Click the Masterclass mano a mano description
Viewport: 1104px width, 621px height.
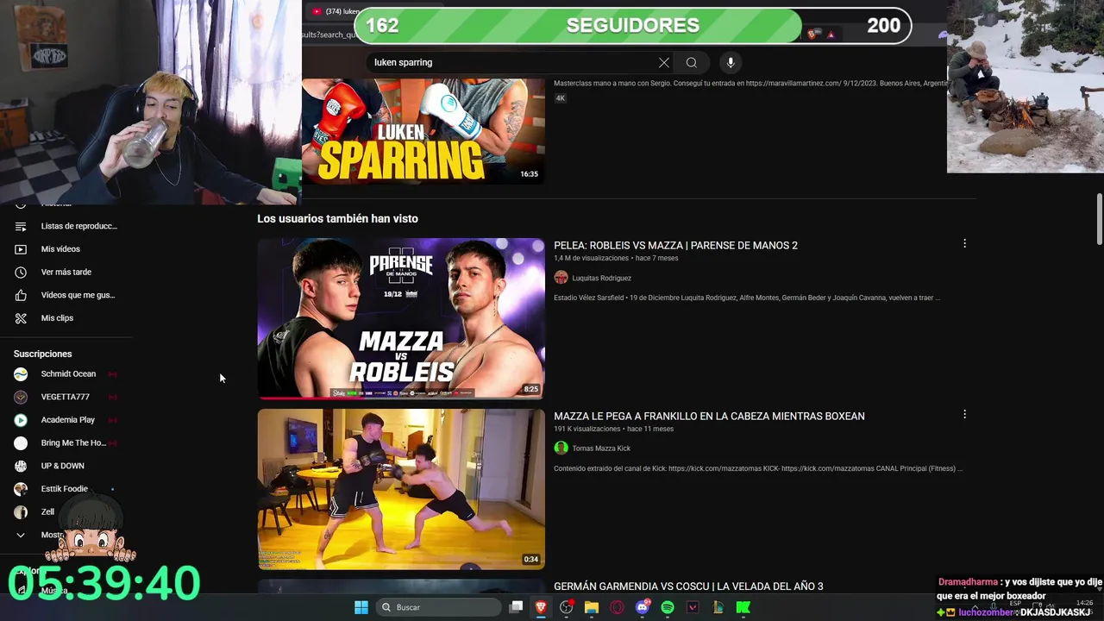pyautogui.click(x=750, y=83)
